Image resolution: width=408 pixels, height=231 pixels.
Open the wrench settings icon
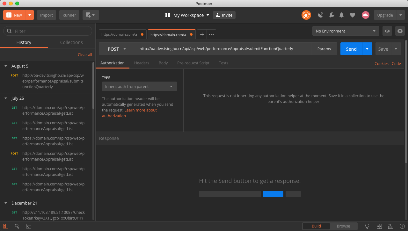331,15
